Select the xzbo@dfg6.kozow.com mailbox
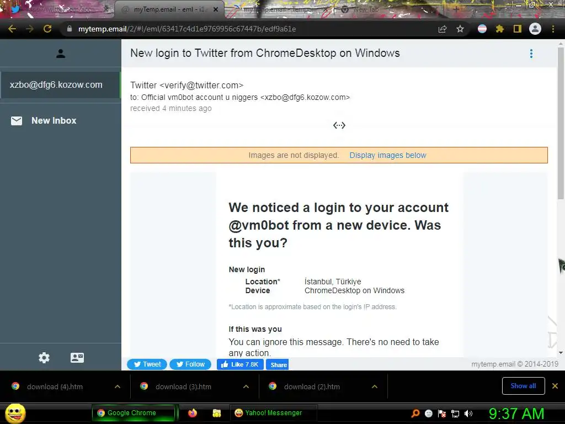This screenshot has width=565, height=424. click(x=60, y=84)
